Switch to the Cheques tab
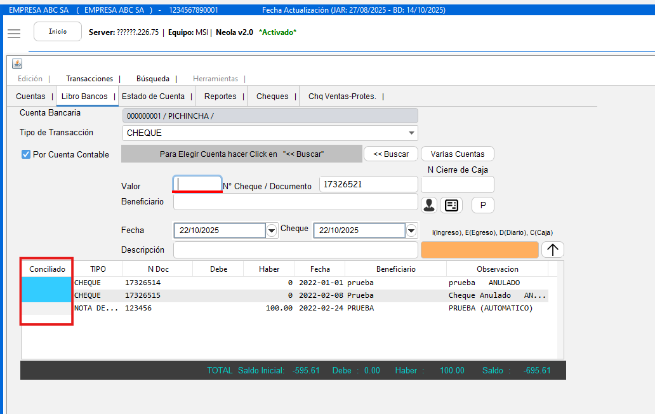This screenshot has width=655, height=414. coord(272,97)
